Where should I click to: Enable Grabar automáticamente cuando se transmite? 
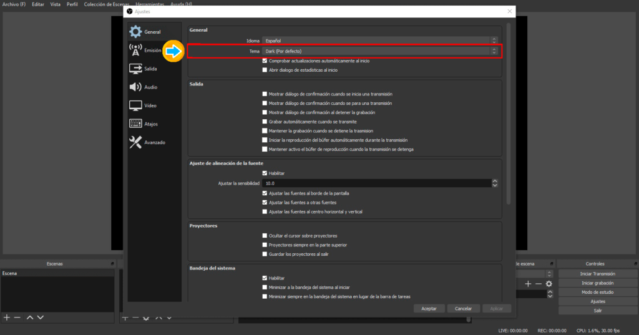click(265, 122)
